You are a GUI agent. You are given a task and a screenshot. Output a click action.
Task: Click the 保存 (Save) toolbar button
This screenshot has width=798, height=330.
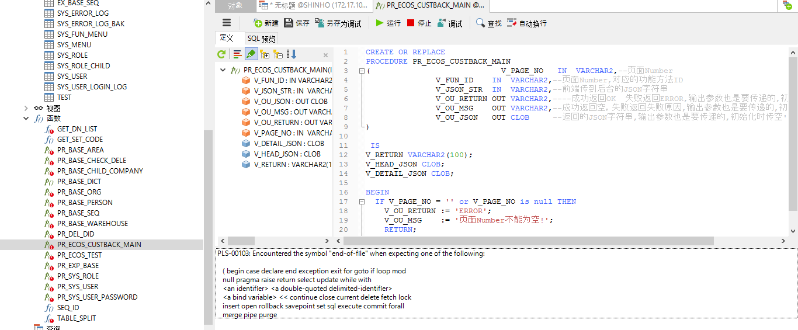pos(297,23)
